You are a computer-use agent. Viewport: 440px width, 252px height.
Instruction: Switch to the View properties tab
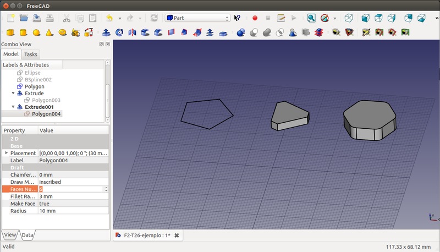pos(10,235)
